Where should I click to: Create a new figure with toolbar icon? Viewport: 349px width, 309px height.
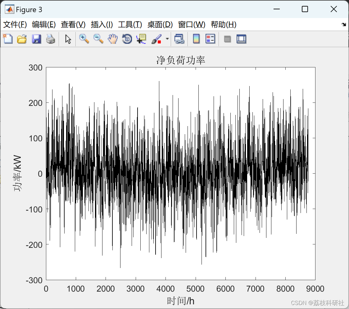(8, 39)
